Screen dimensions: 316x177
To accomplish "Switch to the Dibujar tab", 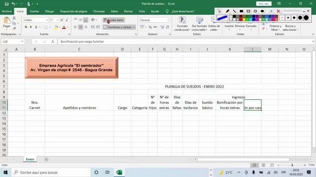I will [x=49, y=11].
